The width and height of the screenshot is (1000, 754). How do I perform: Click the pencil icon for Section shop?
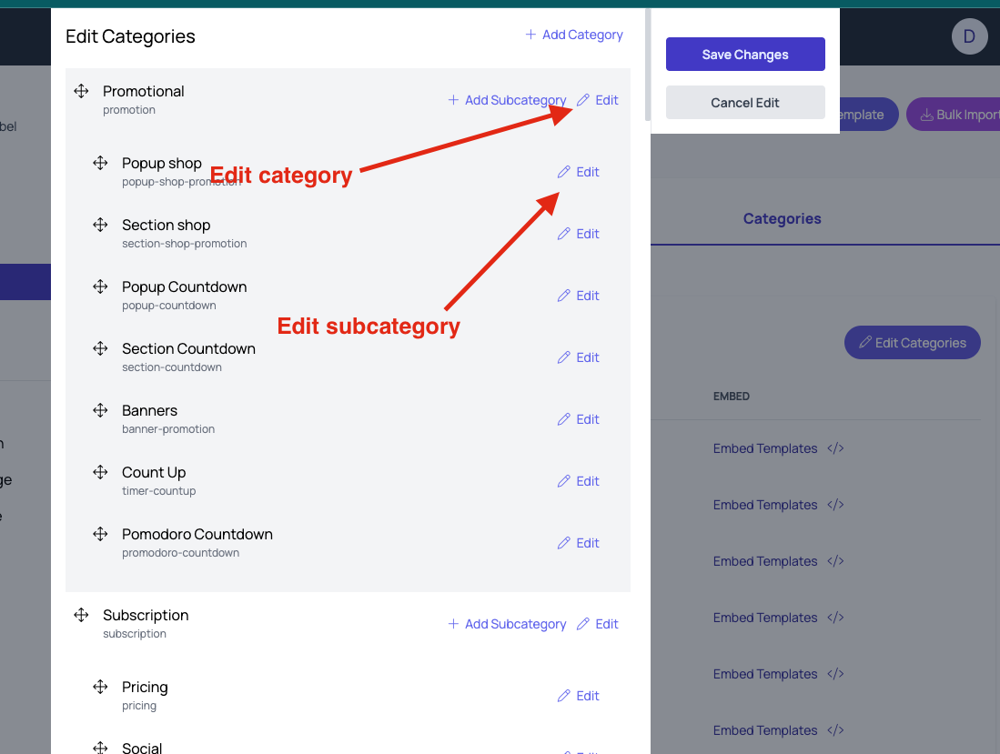pyautogui.click(x=564, y=234)
